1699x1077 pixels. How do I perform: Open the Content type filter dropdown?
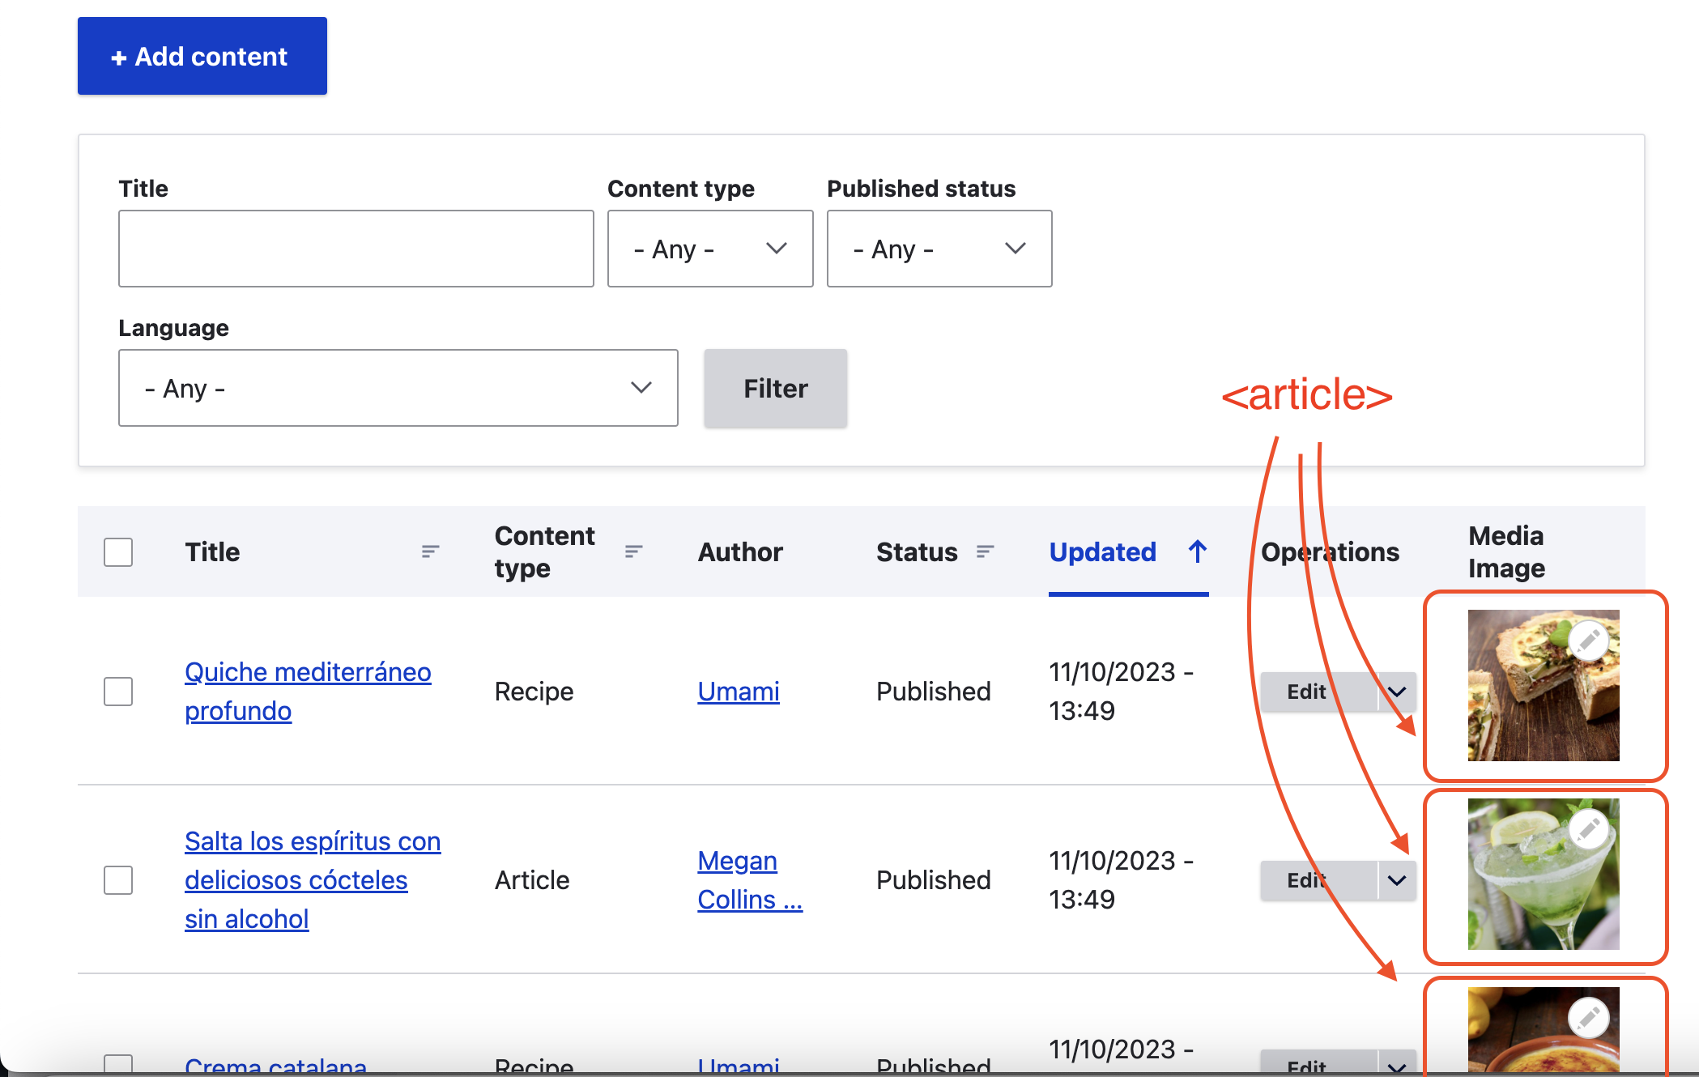click(710, 249)
